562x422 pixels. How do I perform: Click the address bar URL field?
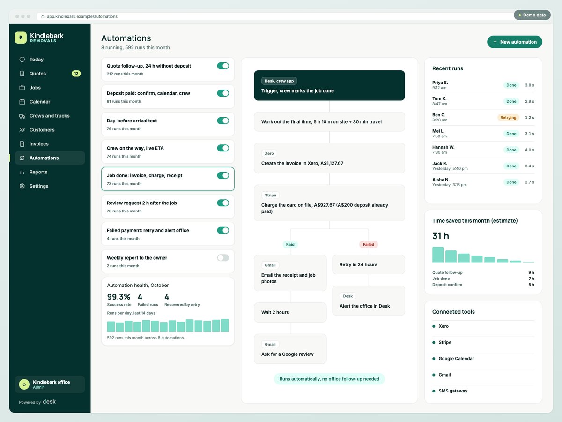pos(274,16)
